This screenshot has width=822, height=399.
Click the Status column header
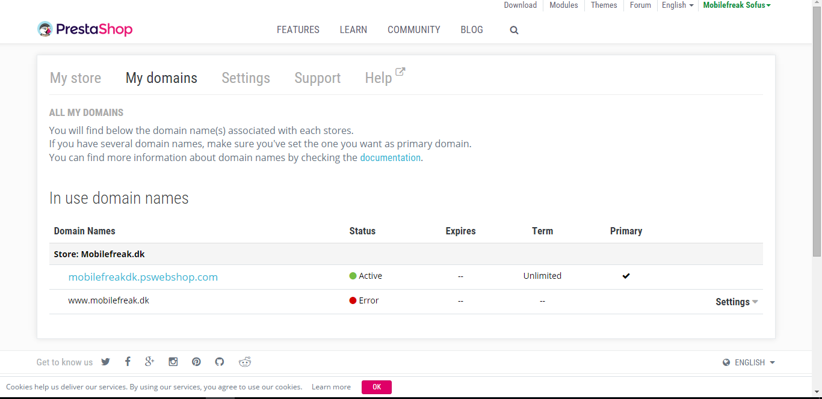tap(362, 231)
